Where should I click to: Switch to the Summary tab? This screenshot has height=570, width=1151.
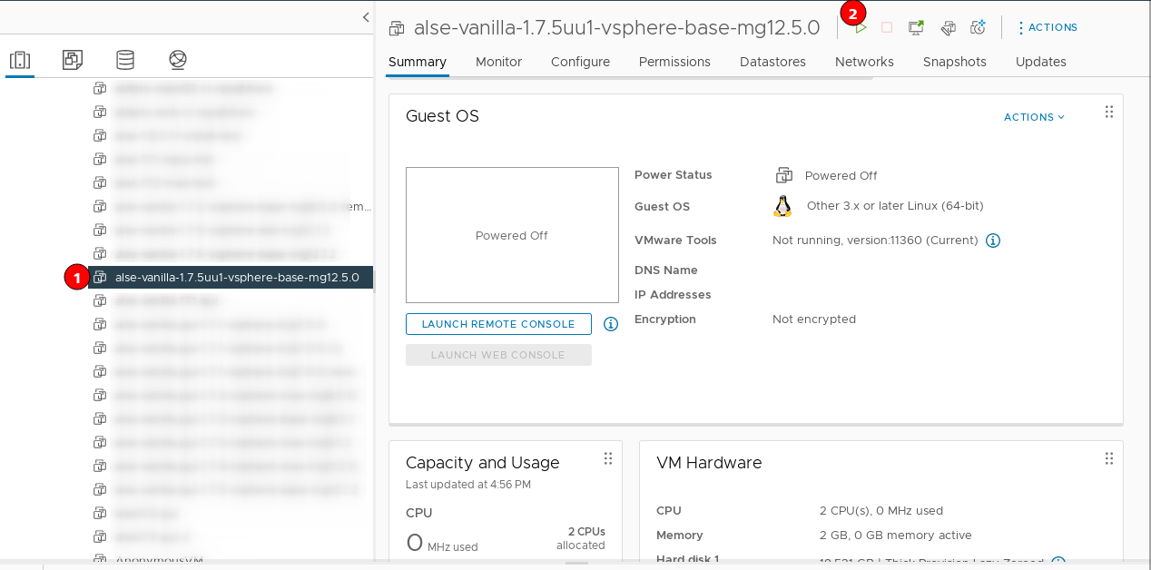click(x=418, y=62)
